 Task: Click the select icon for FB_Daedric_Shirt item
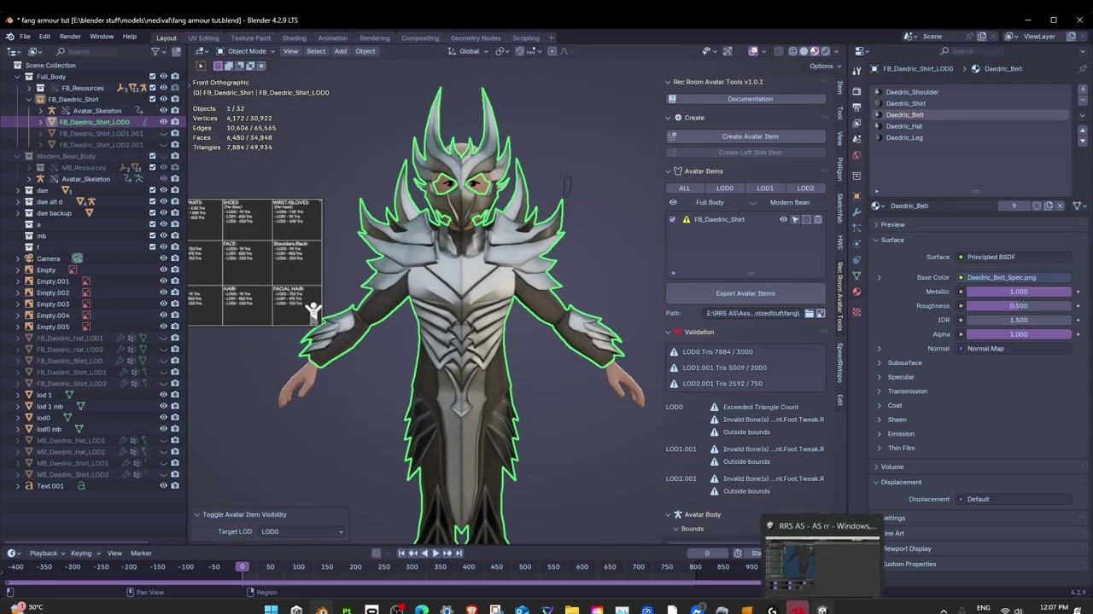pyautogui.click(x=795, y=219)
